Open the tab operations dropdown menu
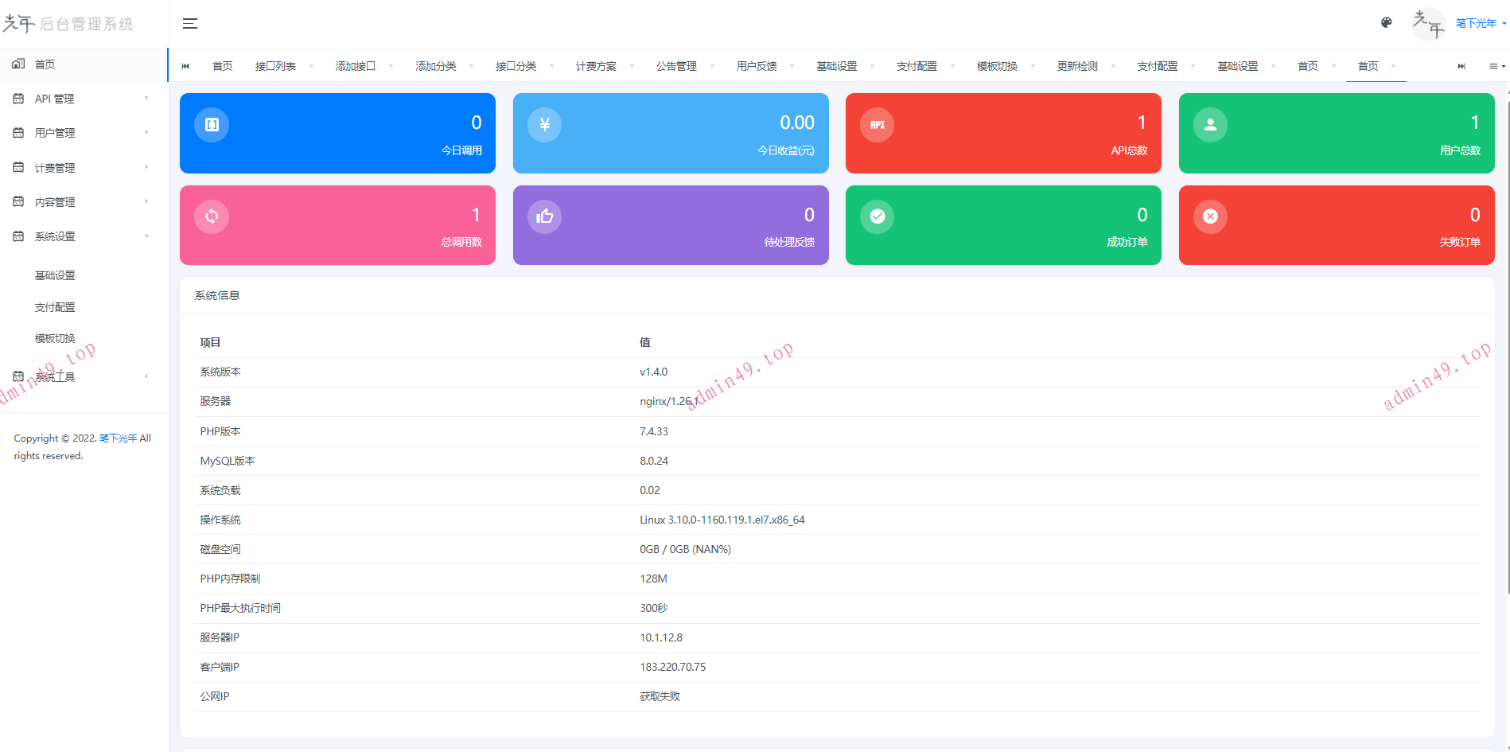Image resolution: width=1510 pixels, height=752 pixels. tap(1496, 66)
